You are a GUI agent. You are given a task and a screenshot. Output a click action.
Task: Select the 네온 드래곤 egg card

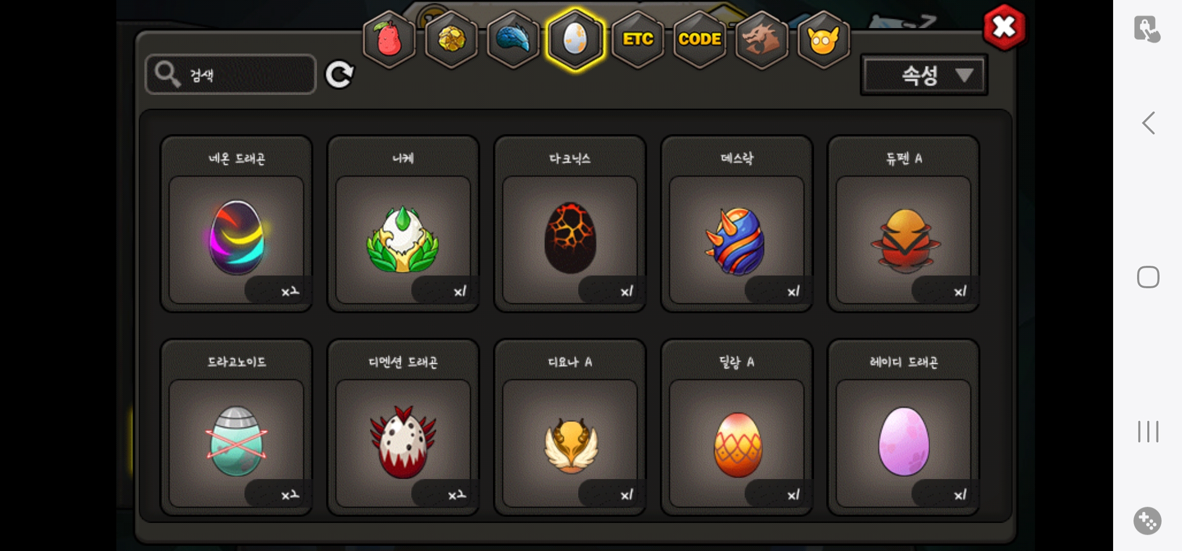point(236,223)
